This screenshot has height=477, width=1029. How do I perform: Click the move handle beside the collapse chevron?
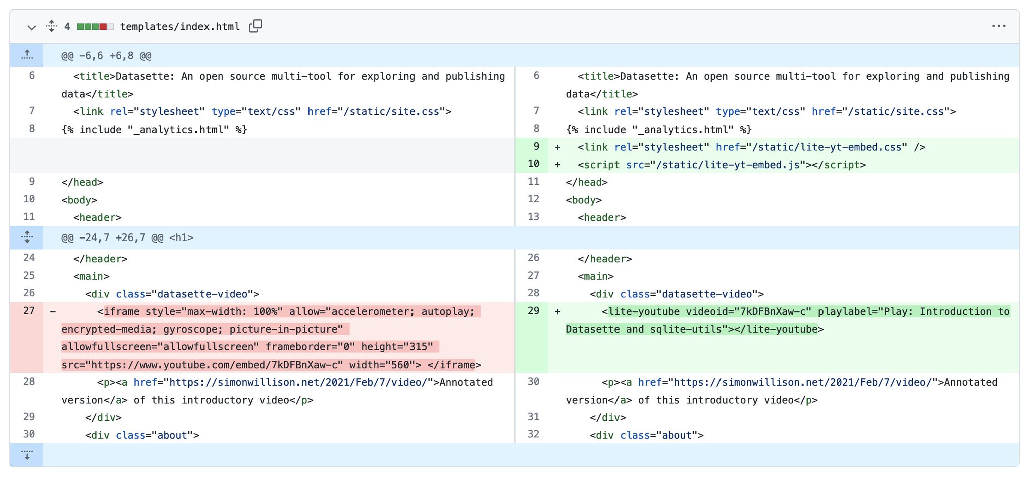(51, 26)
